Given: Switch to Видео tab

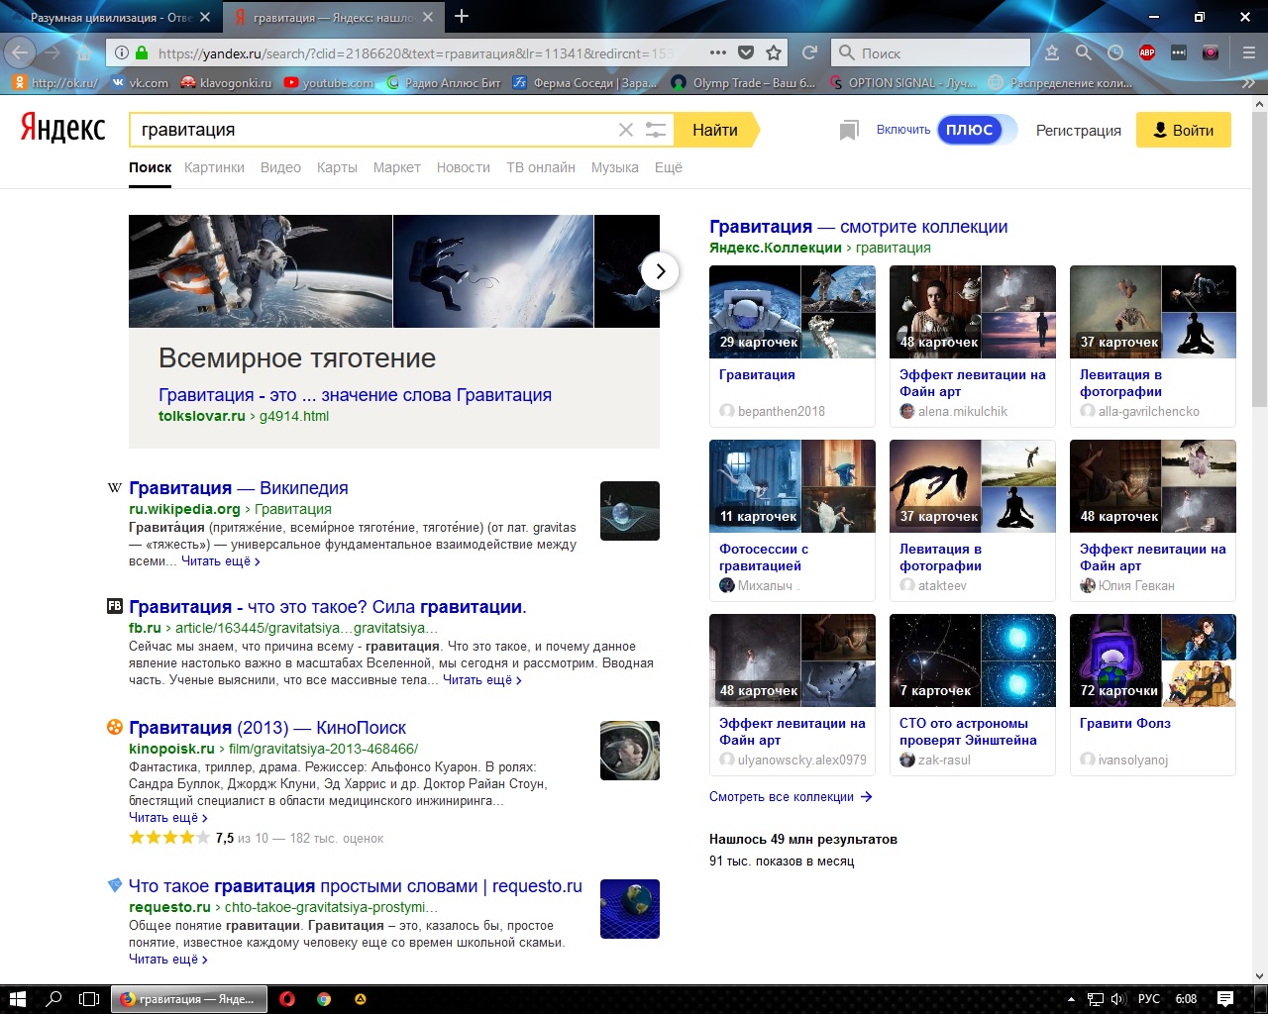Looking at the screenshot, I should [x=280, y=167].
